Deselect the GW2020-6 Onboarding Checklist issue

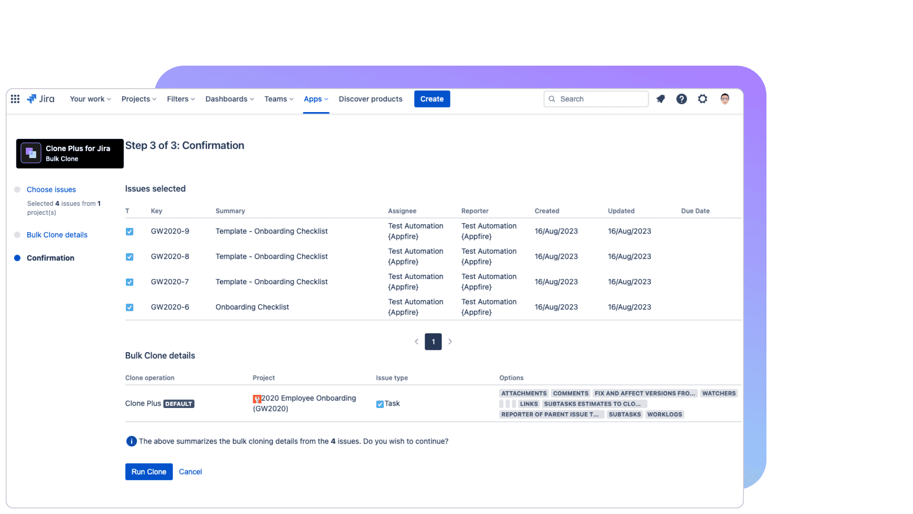coord(129,307)
